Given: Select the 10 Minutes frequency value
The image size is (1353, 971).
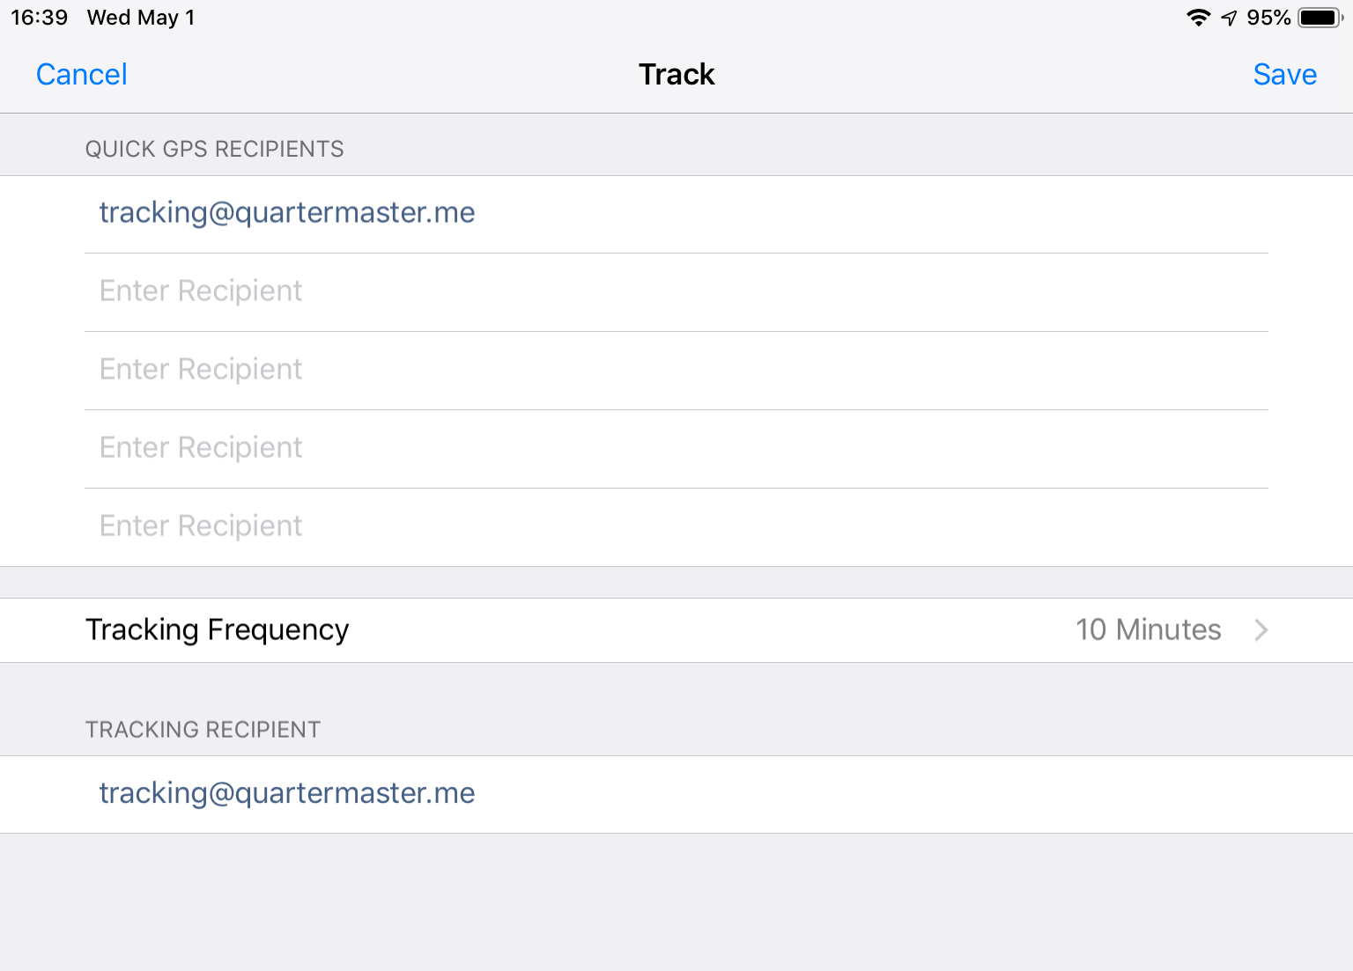Looking at the screenshot, I should [1148, 630].
